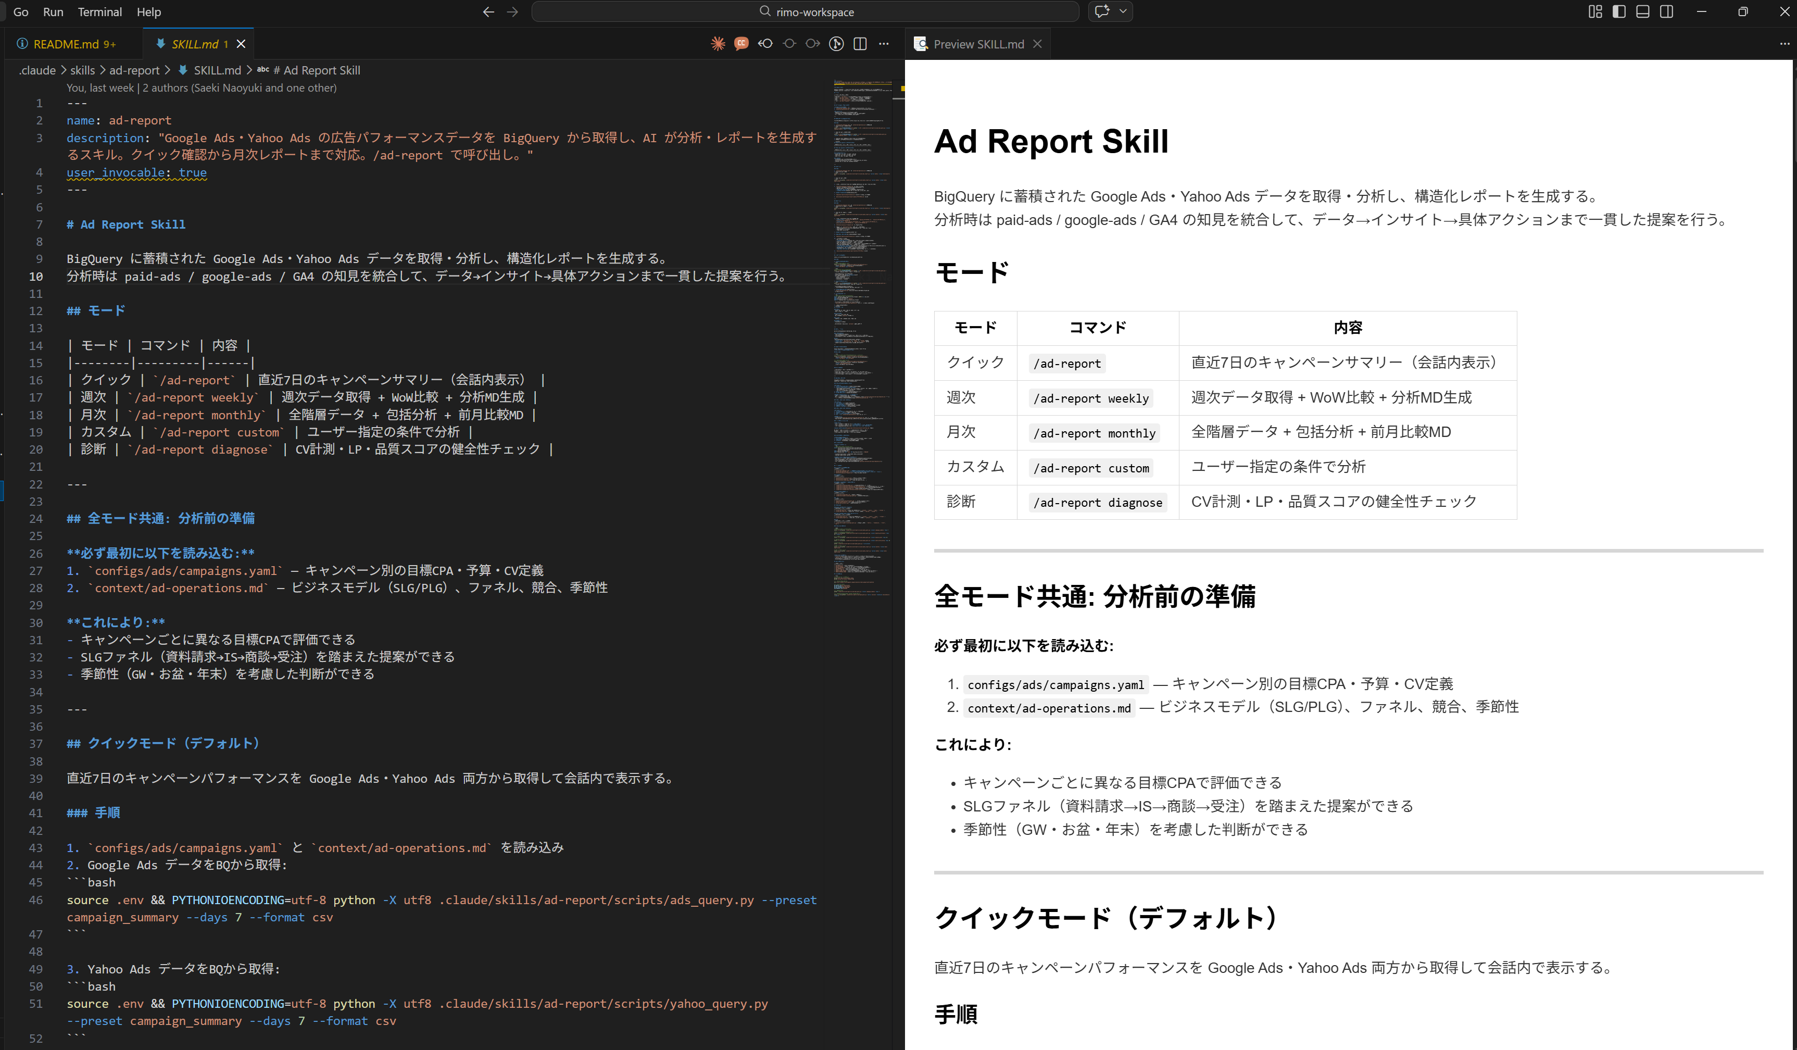
Task: Toggle the bottom panel visibility
Action: click(1642, 11)
